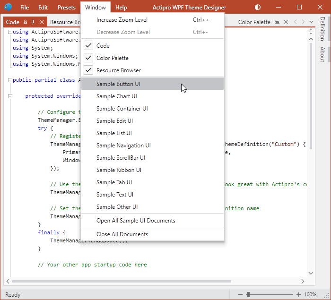
Task: Click the zoom in plus button in status bar
Action: point(298,294)
